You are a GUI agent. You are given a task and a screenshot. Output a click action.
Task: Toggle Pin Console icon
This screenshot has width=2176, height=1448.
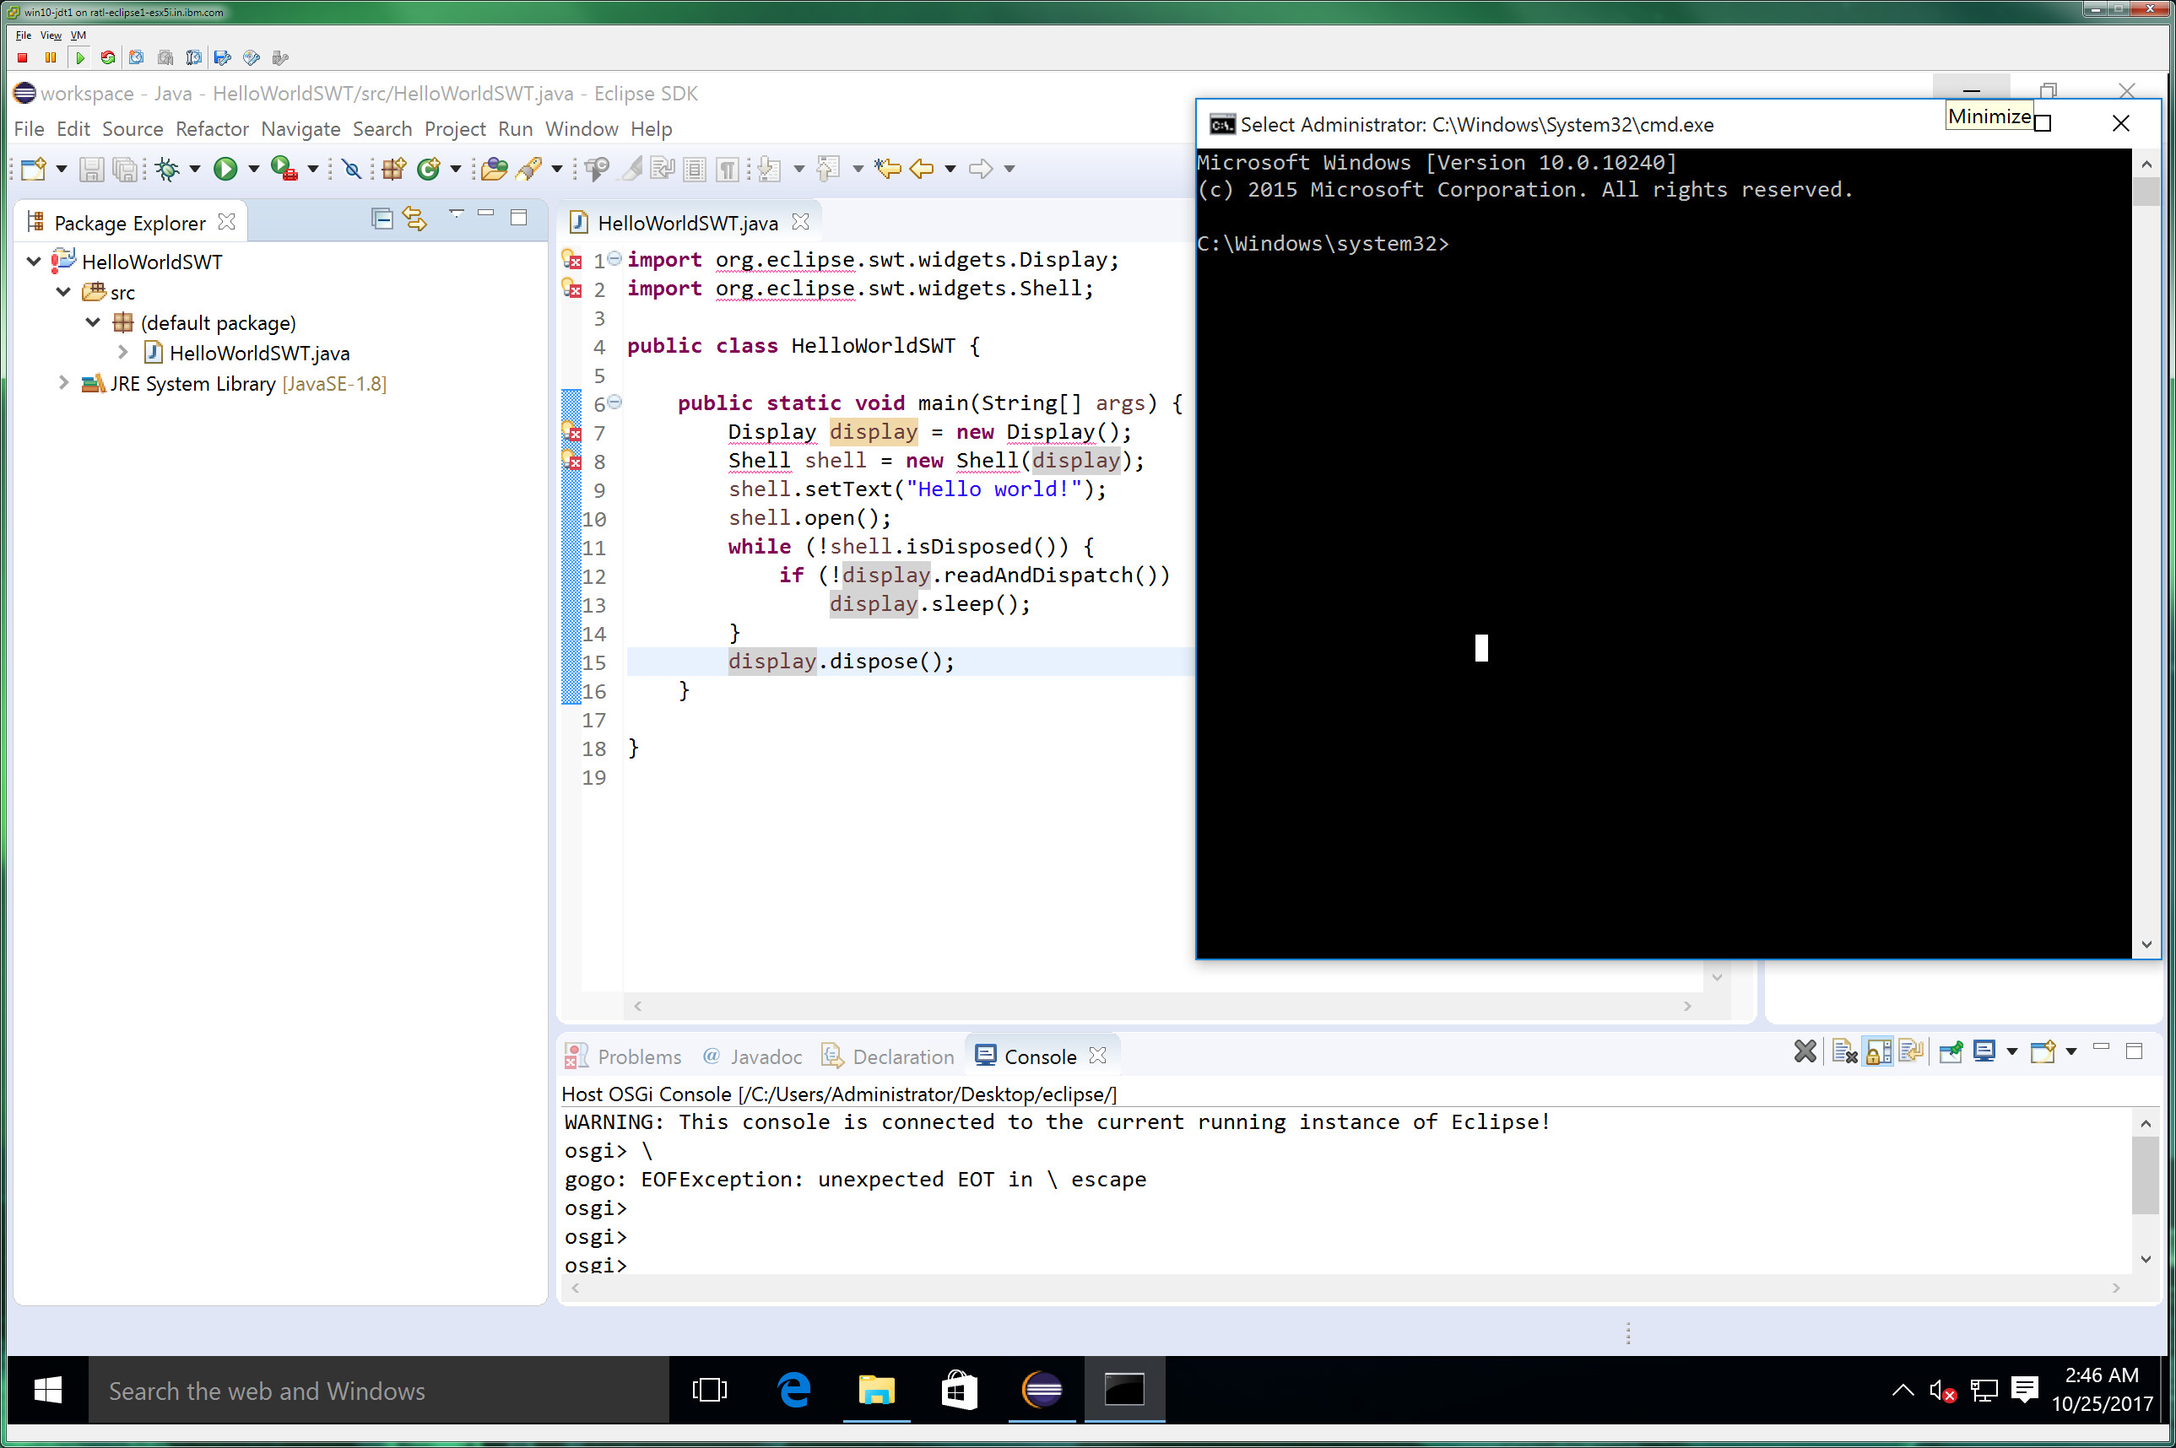[x=1951, y=1052]
